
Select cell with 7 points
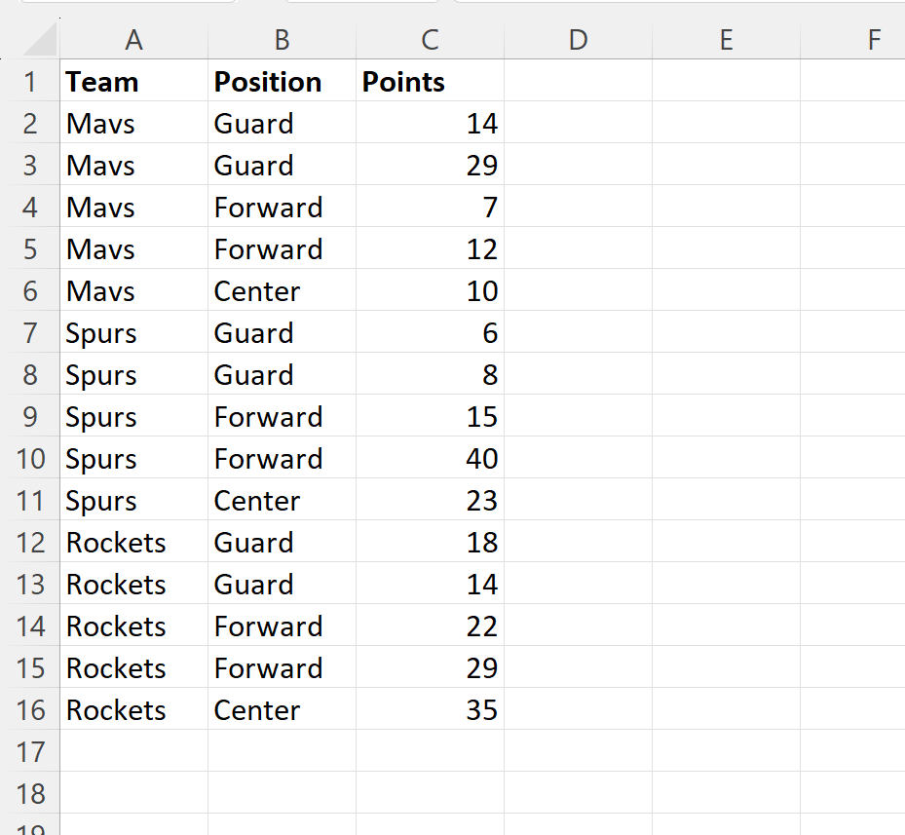pos(430,207)
